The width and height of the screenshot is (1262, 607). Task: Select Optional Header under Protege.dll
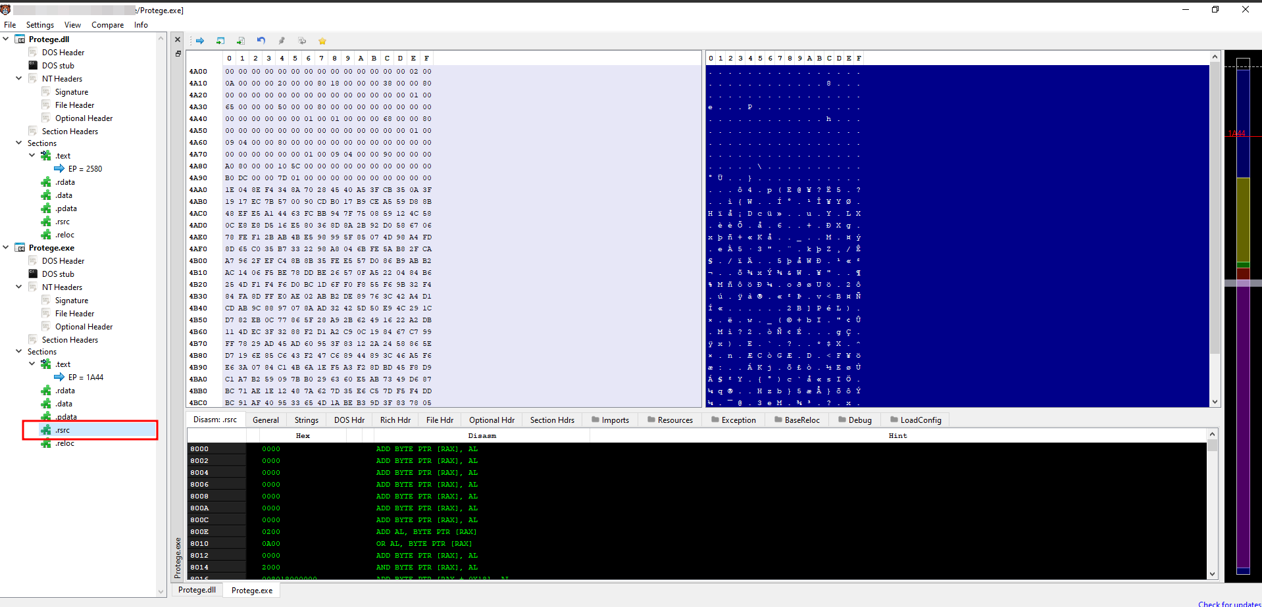[x=84, y=118]
